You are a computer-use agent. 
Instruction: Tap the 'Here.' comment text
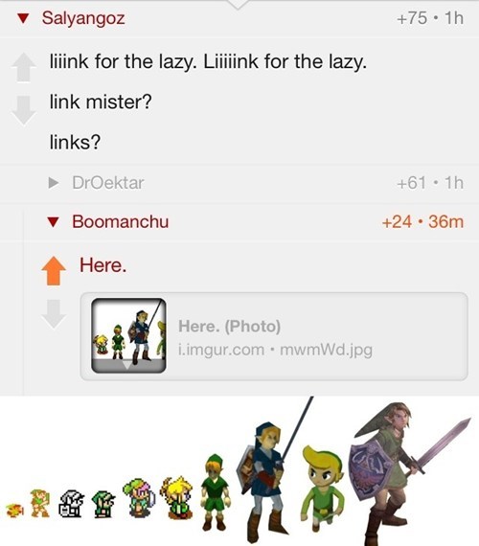(x=103, y=265)
